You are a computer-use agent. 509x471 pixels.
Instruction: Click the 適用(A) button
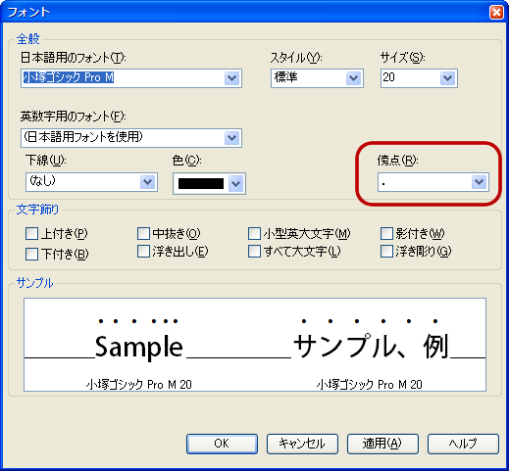click(x=382, y=444)
